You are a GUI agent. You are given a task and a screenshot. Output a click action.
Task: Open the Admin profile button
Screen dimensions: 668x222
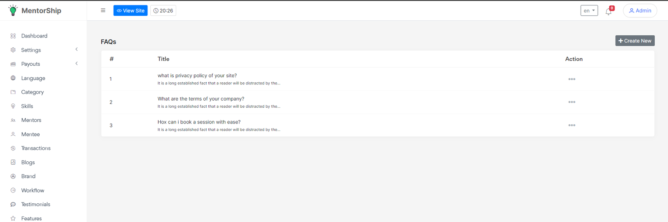[x=640, y=10]
